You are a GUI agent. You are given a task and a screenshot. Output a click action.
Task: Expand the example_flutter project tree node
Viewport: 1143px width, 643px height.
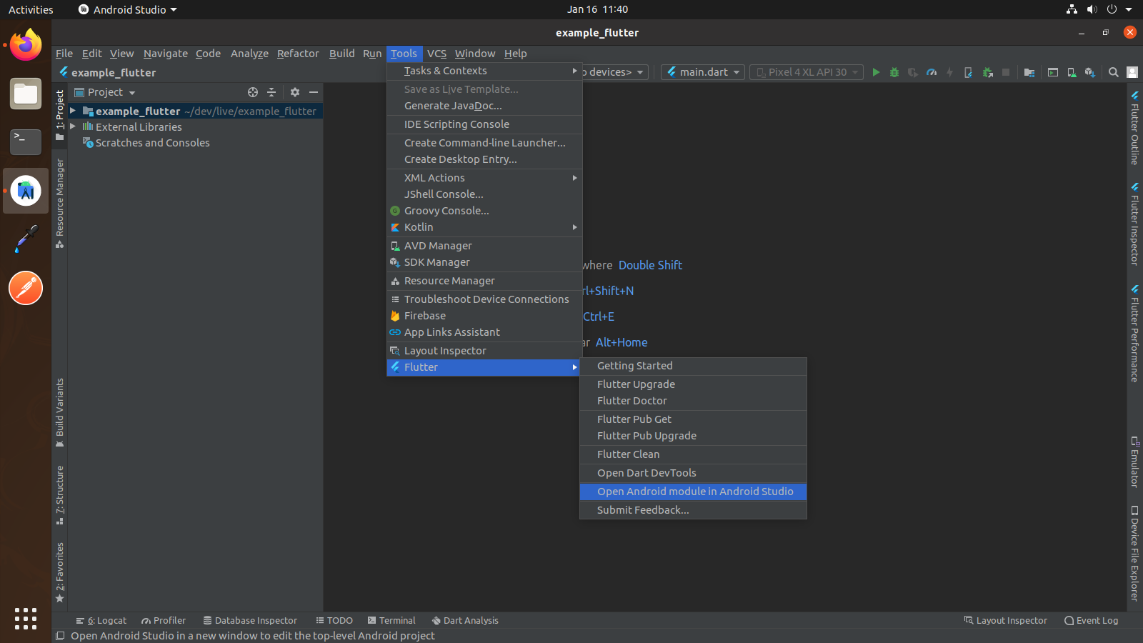coord(73,111)
